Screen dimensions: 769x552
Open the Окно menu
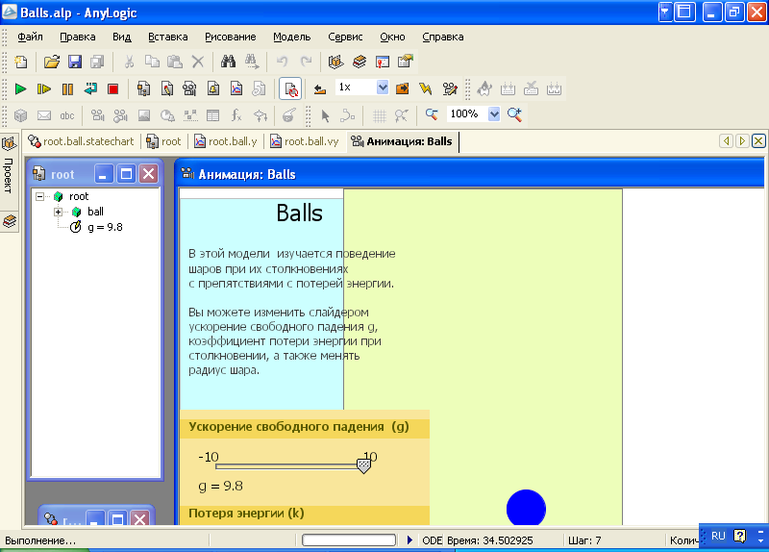point(392,37)
